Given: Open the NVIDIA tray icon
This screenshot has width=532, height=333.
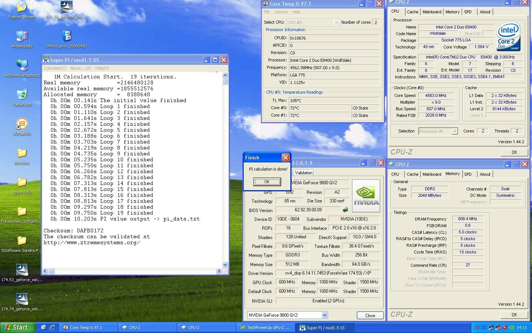Looking at the screenshot, I should coord(511,327).
